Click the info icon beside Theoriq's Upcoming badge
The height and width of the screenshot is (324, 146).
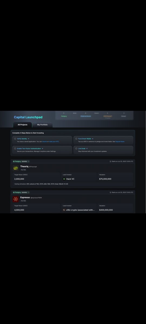[28, 161]
